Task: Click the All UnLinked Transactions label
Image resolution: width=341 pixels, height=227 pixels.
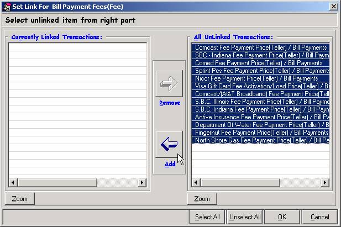Action: pyautogui.click(x=233, y=37)
